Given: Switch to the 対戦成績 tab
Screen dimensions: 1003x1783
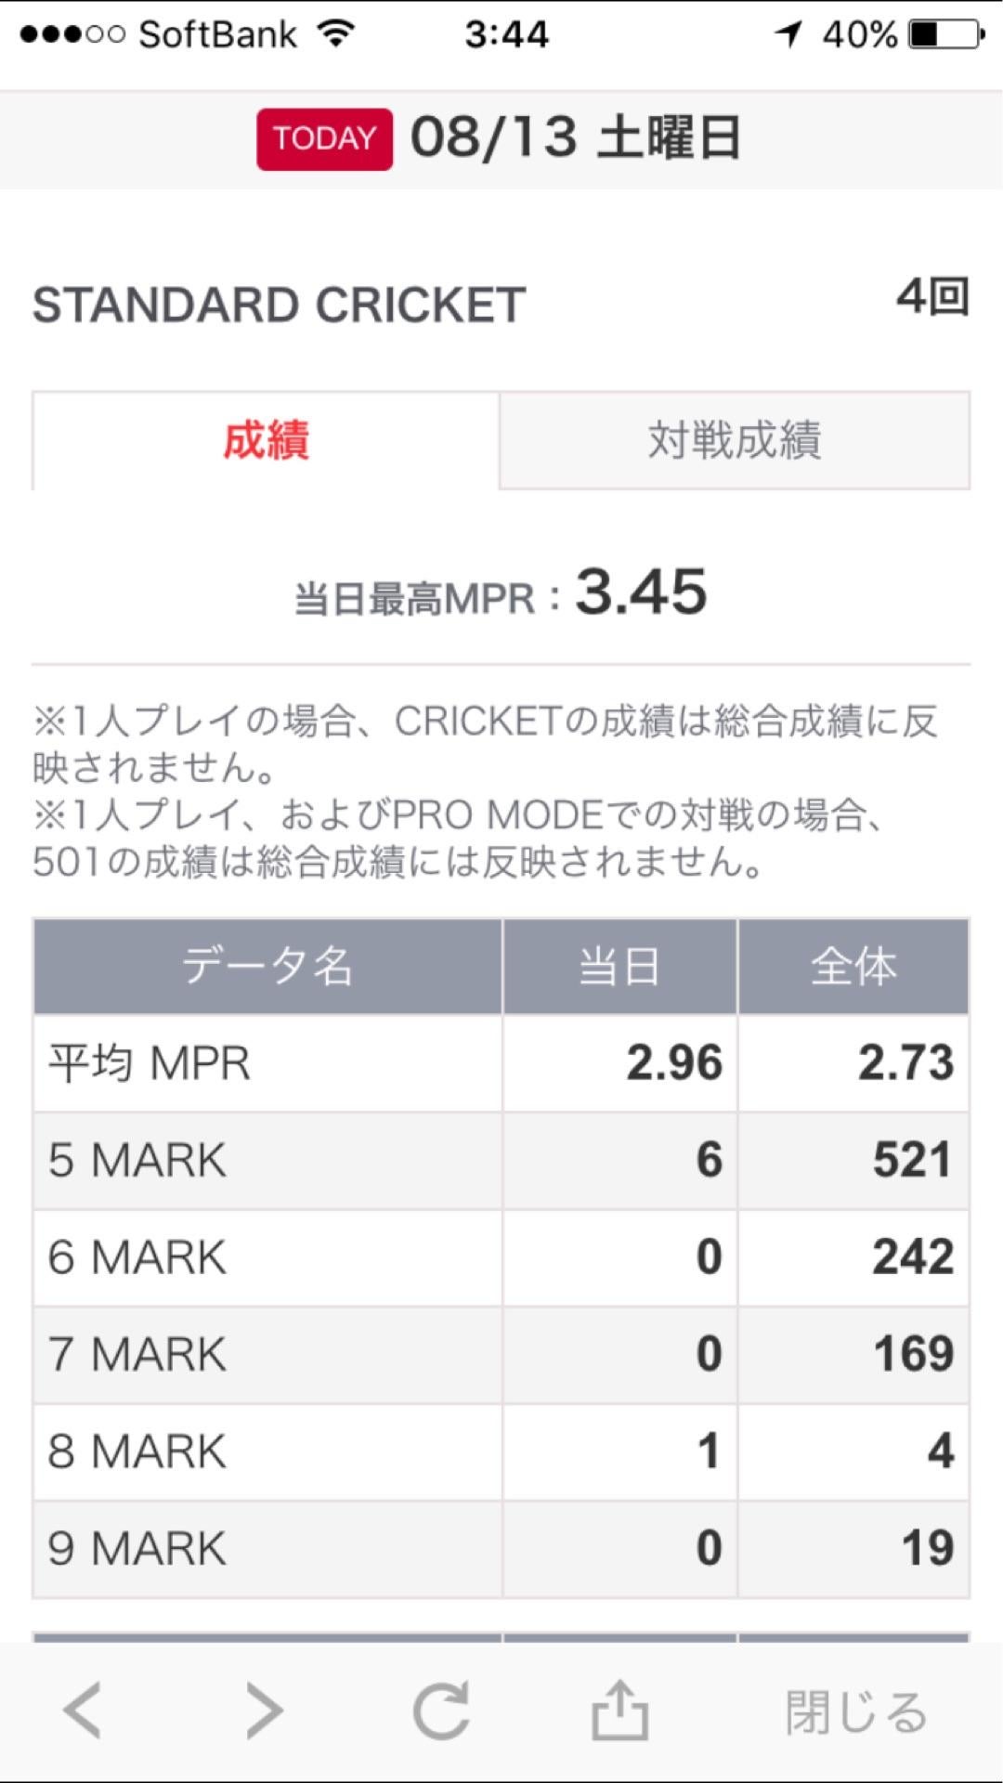Looking at the screenshot, I should pos(735,440).
